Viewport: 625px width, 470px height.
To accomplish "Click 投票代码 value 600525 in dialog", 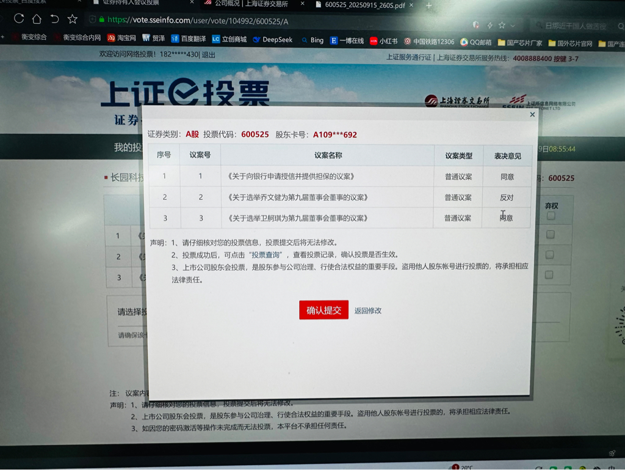I will (255, 134).
